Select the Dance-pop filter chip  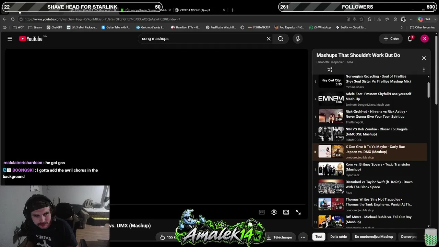(x=409, y=237)
